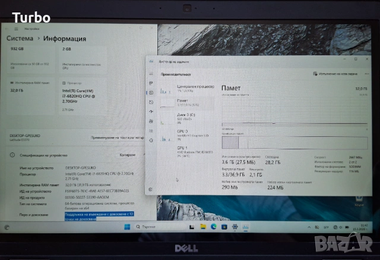
Task: Switch to Settings app on taskbar
Action: click(235, 227)
